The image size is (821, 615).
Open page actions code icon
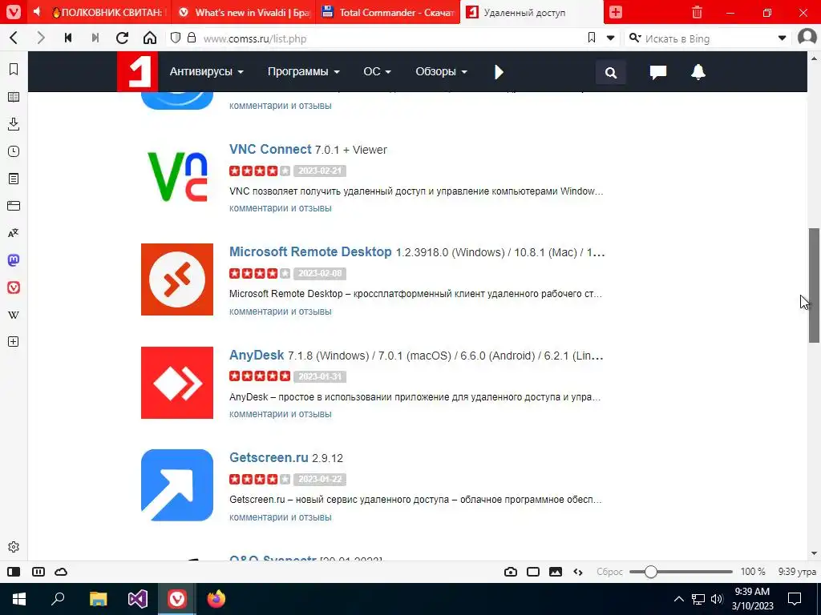point(578,572)
